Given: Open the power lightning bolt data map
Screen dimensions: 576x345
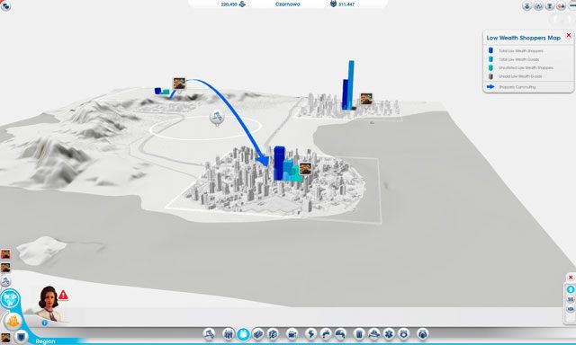Looking at the screenshot, I should coord(310,334).
